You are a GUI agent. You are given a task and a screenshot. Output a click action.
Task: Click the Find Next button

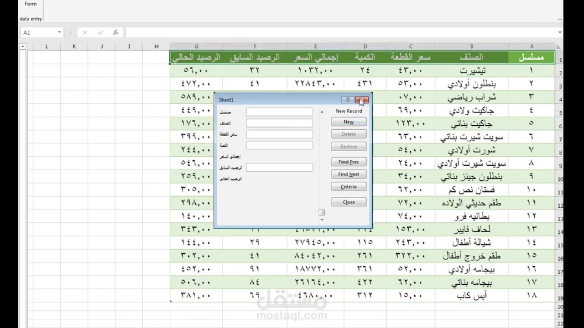[349, 174]
